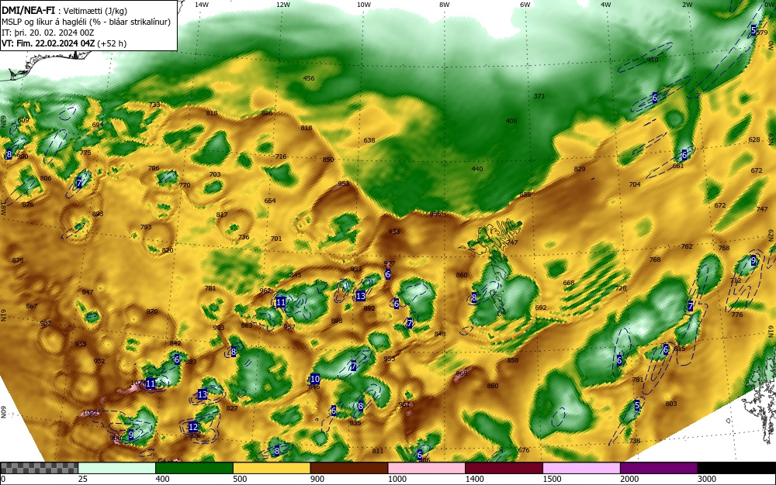
Task: Click the map value 408
Action: 511,121
